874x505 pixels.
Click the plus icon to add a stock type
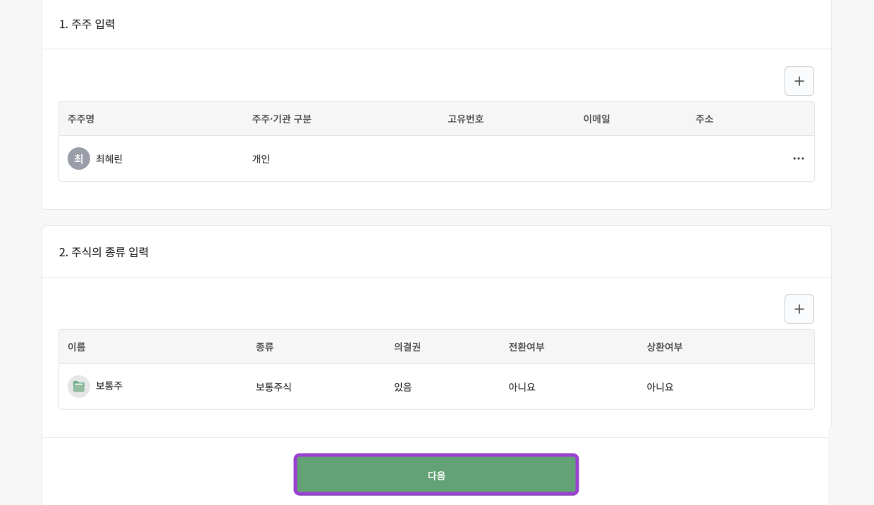click(x=799, y=309)
